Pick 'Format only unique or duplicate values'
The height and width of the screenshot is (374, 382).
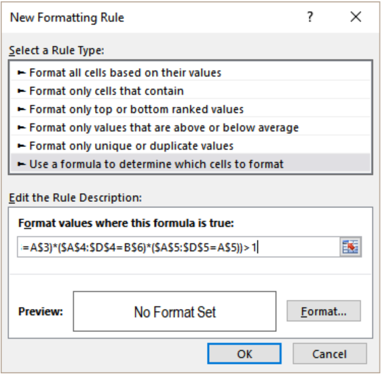pos(190,146)
